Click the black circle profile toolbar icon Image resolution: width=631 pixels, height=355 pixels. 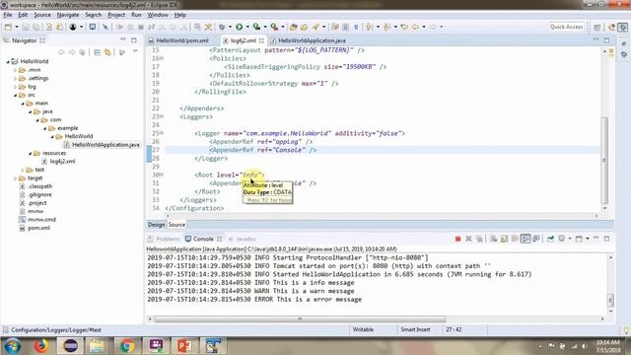[73, 27]
